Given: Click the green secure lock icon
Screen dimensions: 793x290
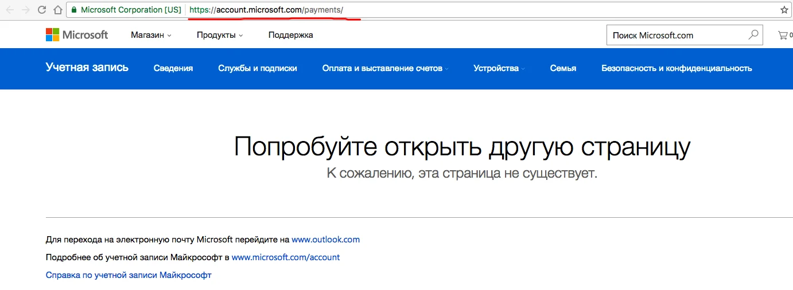Looking at the screenshot, I should click(74, 10).
